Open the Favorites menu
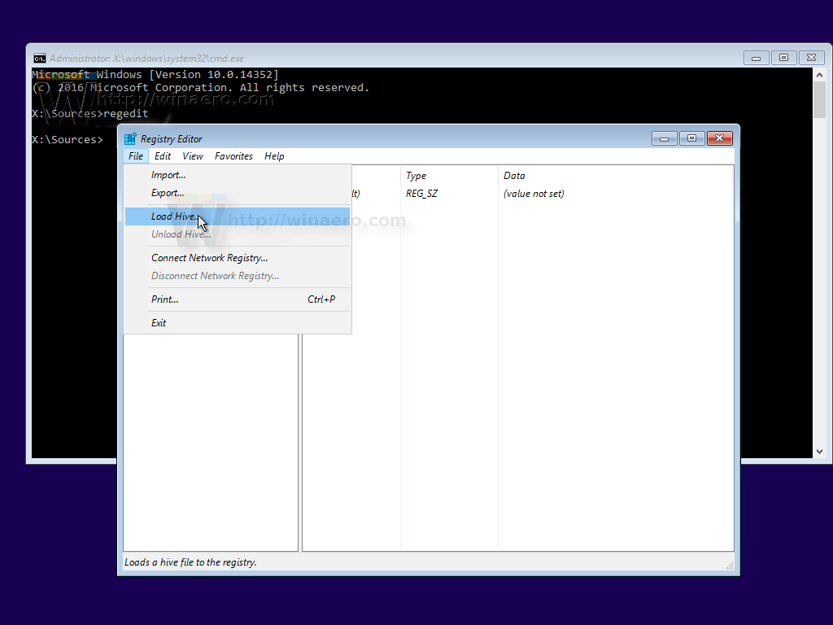Screen dimensions: 833x625 233,155
